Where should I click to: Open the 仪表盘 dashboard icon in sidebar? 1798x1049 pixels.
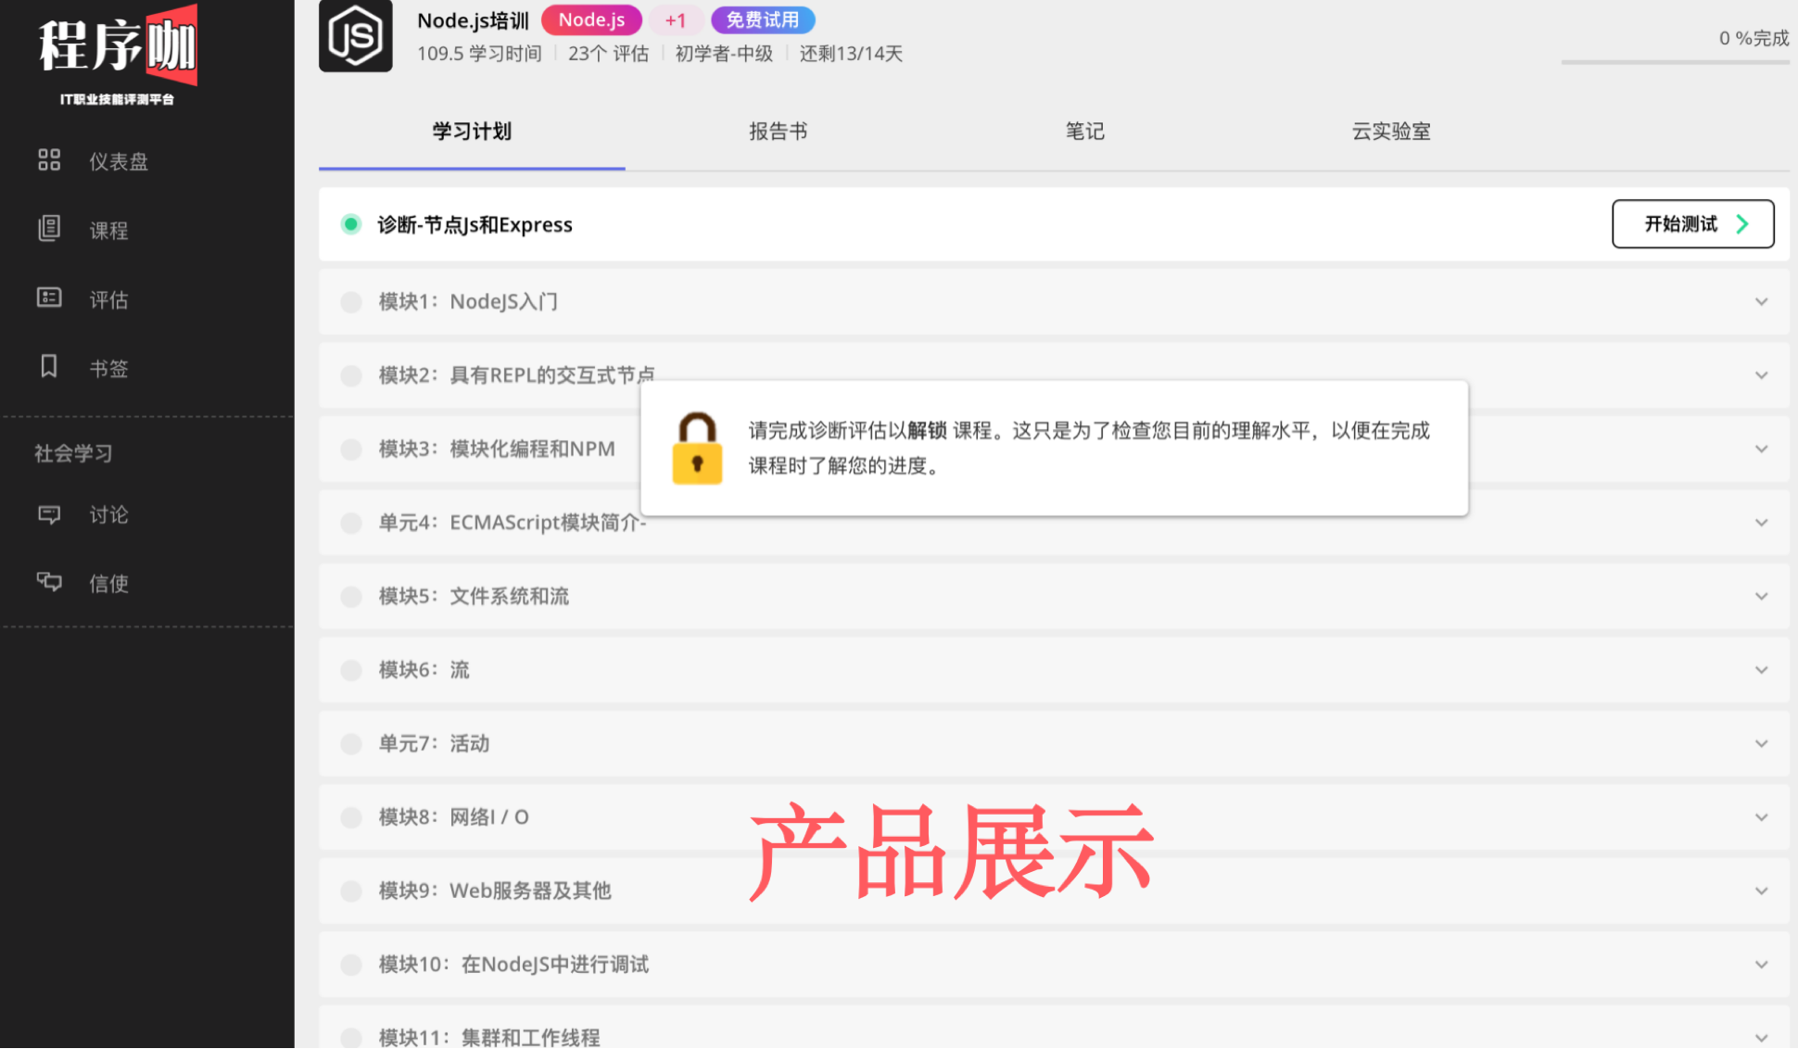[49, 160]
